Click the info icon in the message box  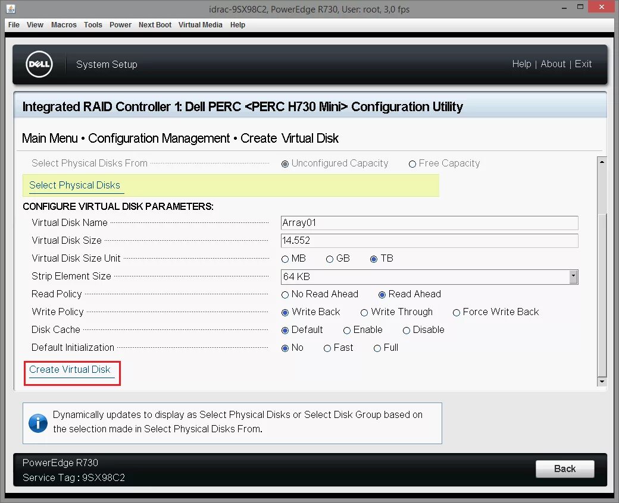point(37,422)
